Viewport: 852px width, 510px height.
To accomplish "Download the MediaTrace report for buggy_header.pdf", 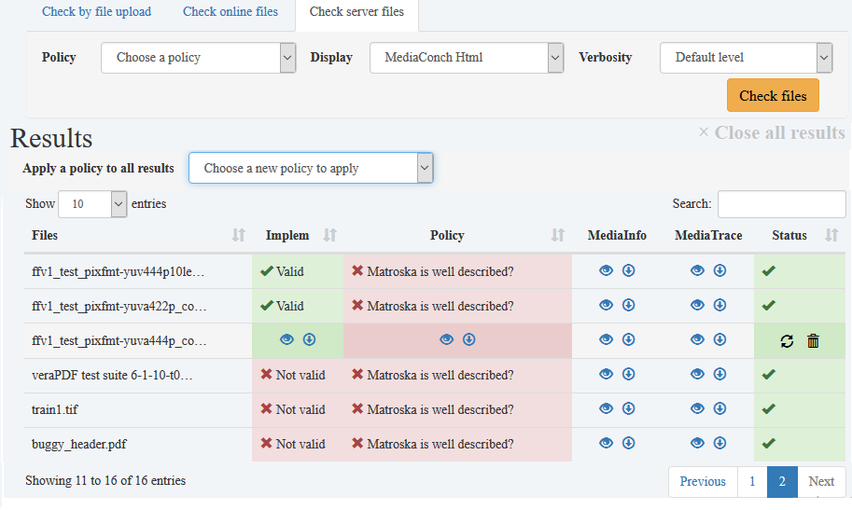I will (719, 444).
